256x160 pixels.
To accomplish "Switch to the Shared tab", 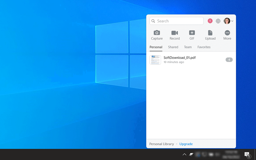I will click(x=173, y=47).
